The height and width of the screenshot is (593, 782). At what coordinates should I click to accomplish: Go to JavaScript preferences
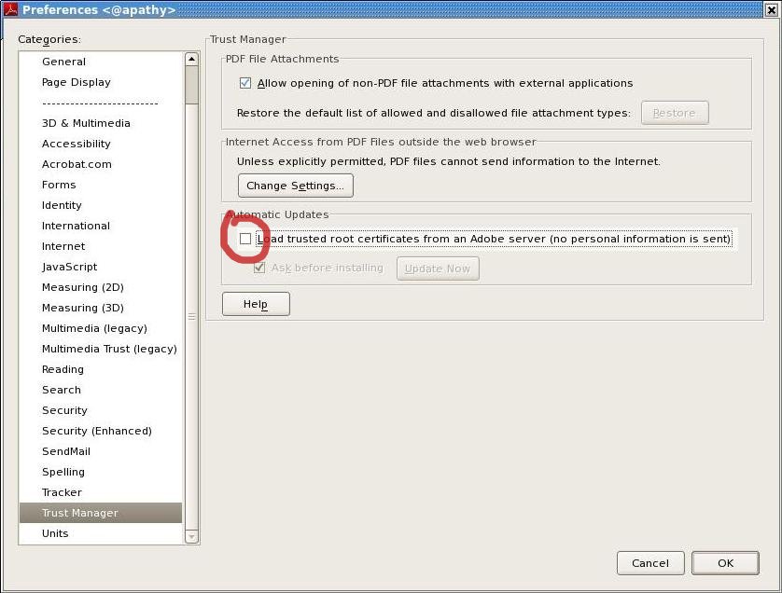coord(69,267)
